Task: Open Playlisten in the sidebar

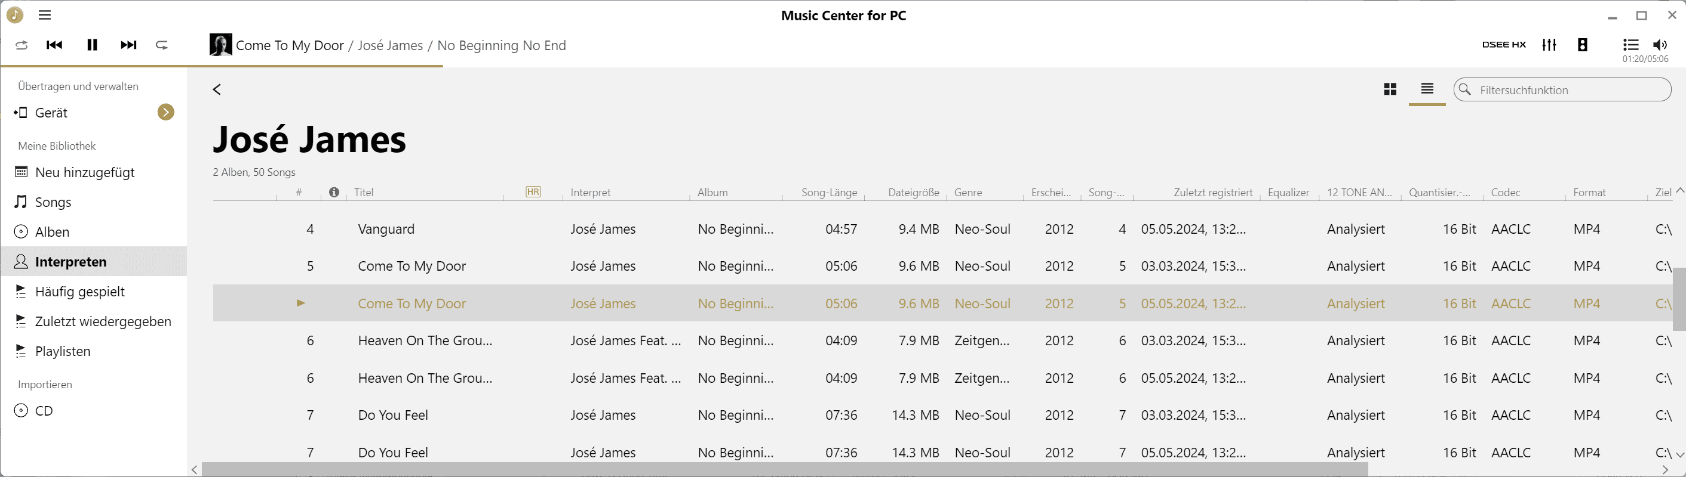Action: pyautogui.click(x=62, y=352)
